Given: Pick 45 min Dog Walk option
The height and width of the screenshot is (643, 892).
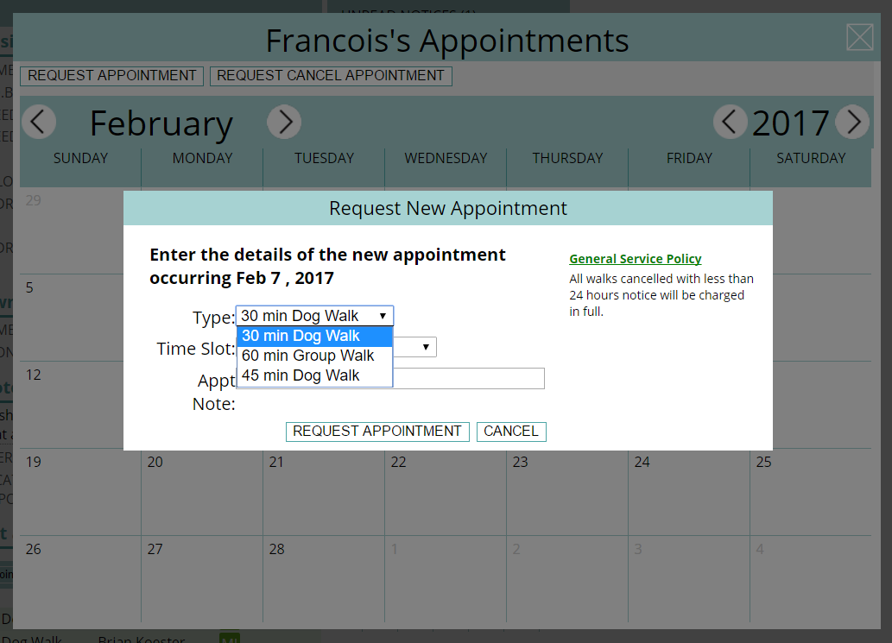Looking at the screenshot, I should click(314, 375).
